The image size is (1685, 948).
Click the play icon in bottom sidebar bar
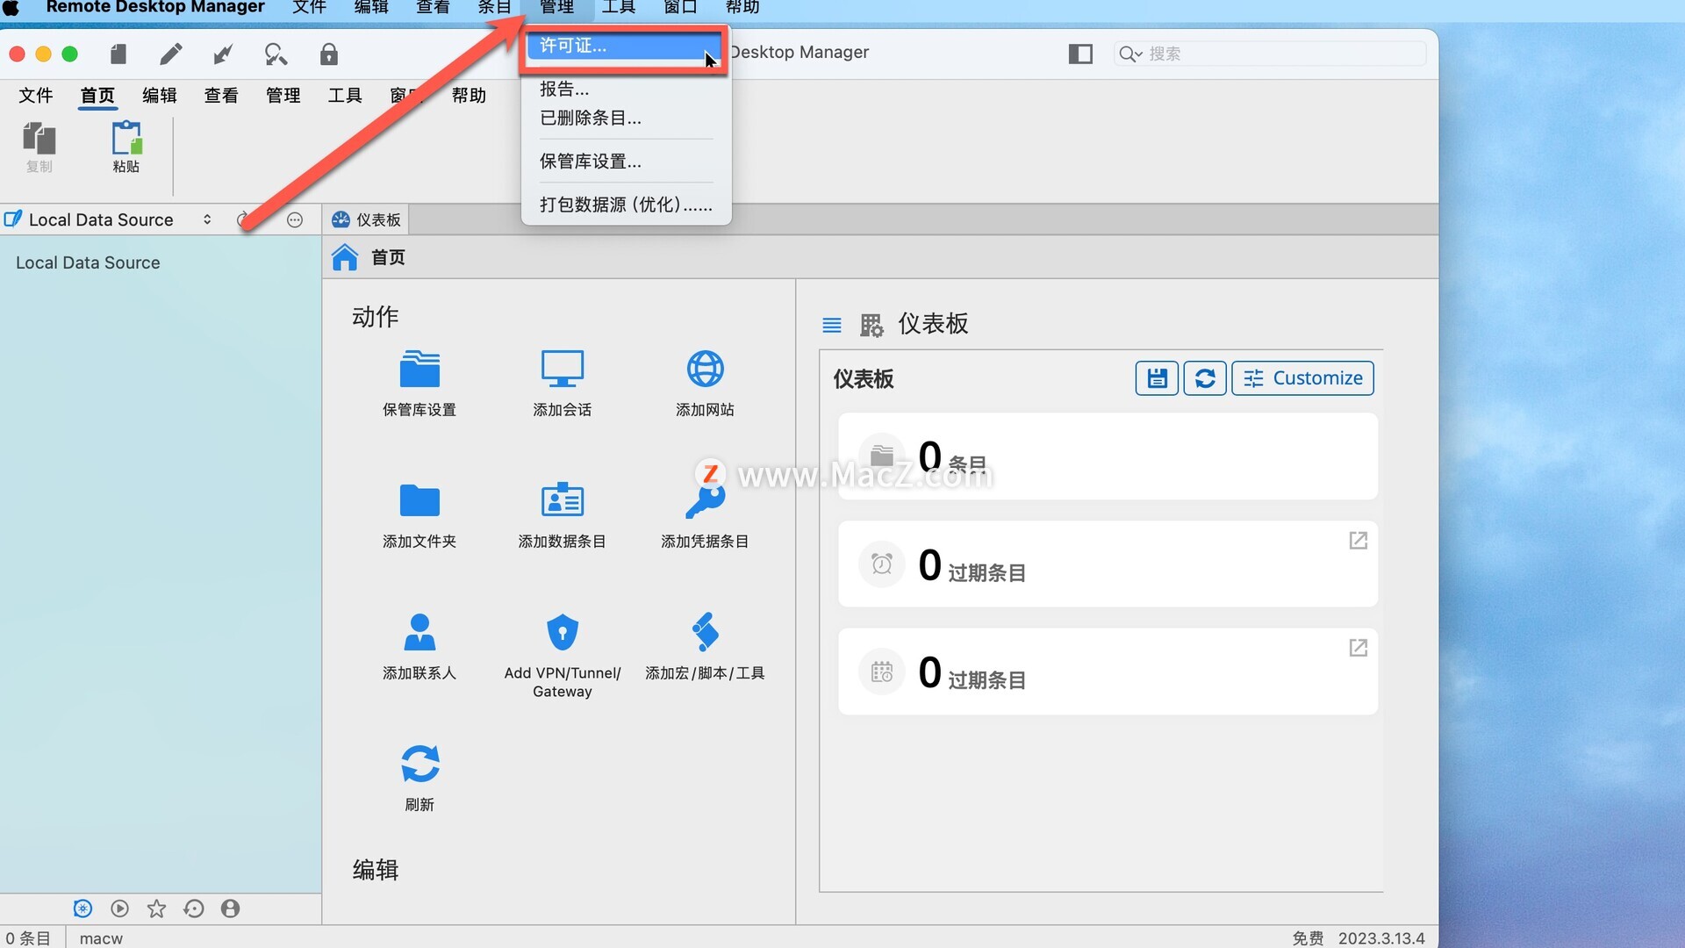(119, 908)
